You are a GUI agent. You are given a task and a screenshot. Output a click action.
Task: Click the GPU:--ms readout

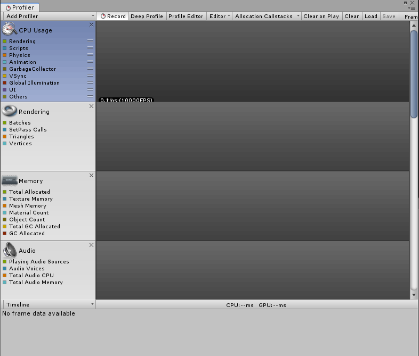tap(272, 305)
